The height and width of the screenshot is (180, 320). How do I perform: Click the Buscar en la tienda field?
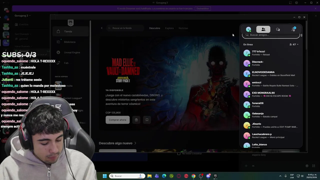[x=125, y=28]
